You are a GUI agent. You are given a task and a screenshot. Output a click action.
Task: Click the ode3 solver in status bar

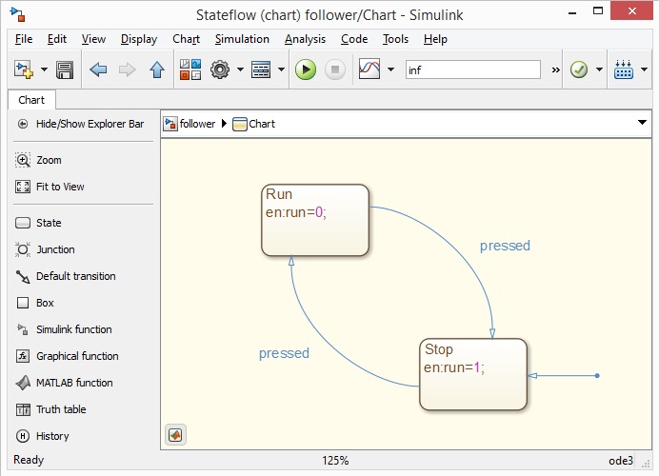(x=621, y=461)
